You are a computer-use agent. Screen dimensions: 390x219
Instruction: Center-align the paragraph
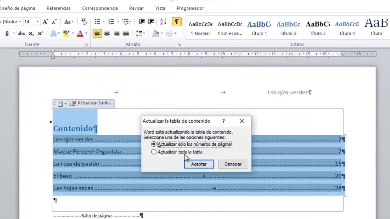point(107,33)
